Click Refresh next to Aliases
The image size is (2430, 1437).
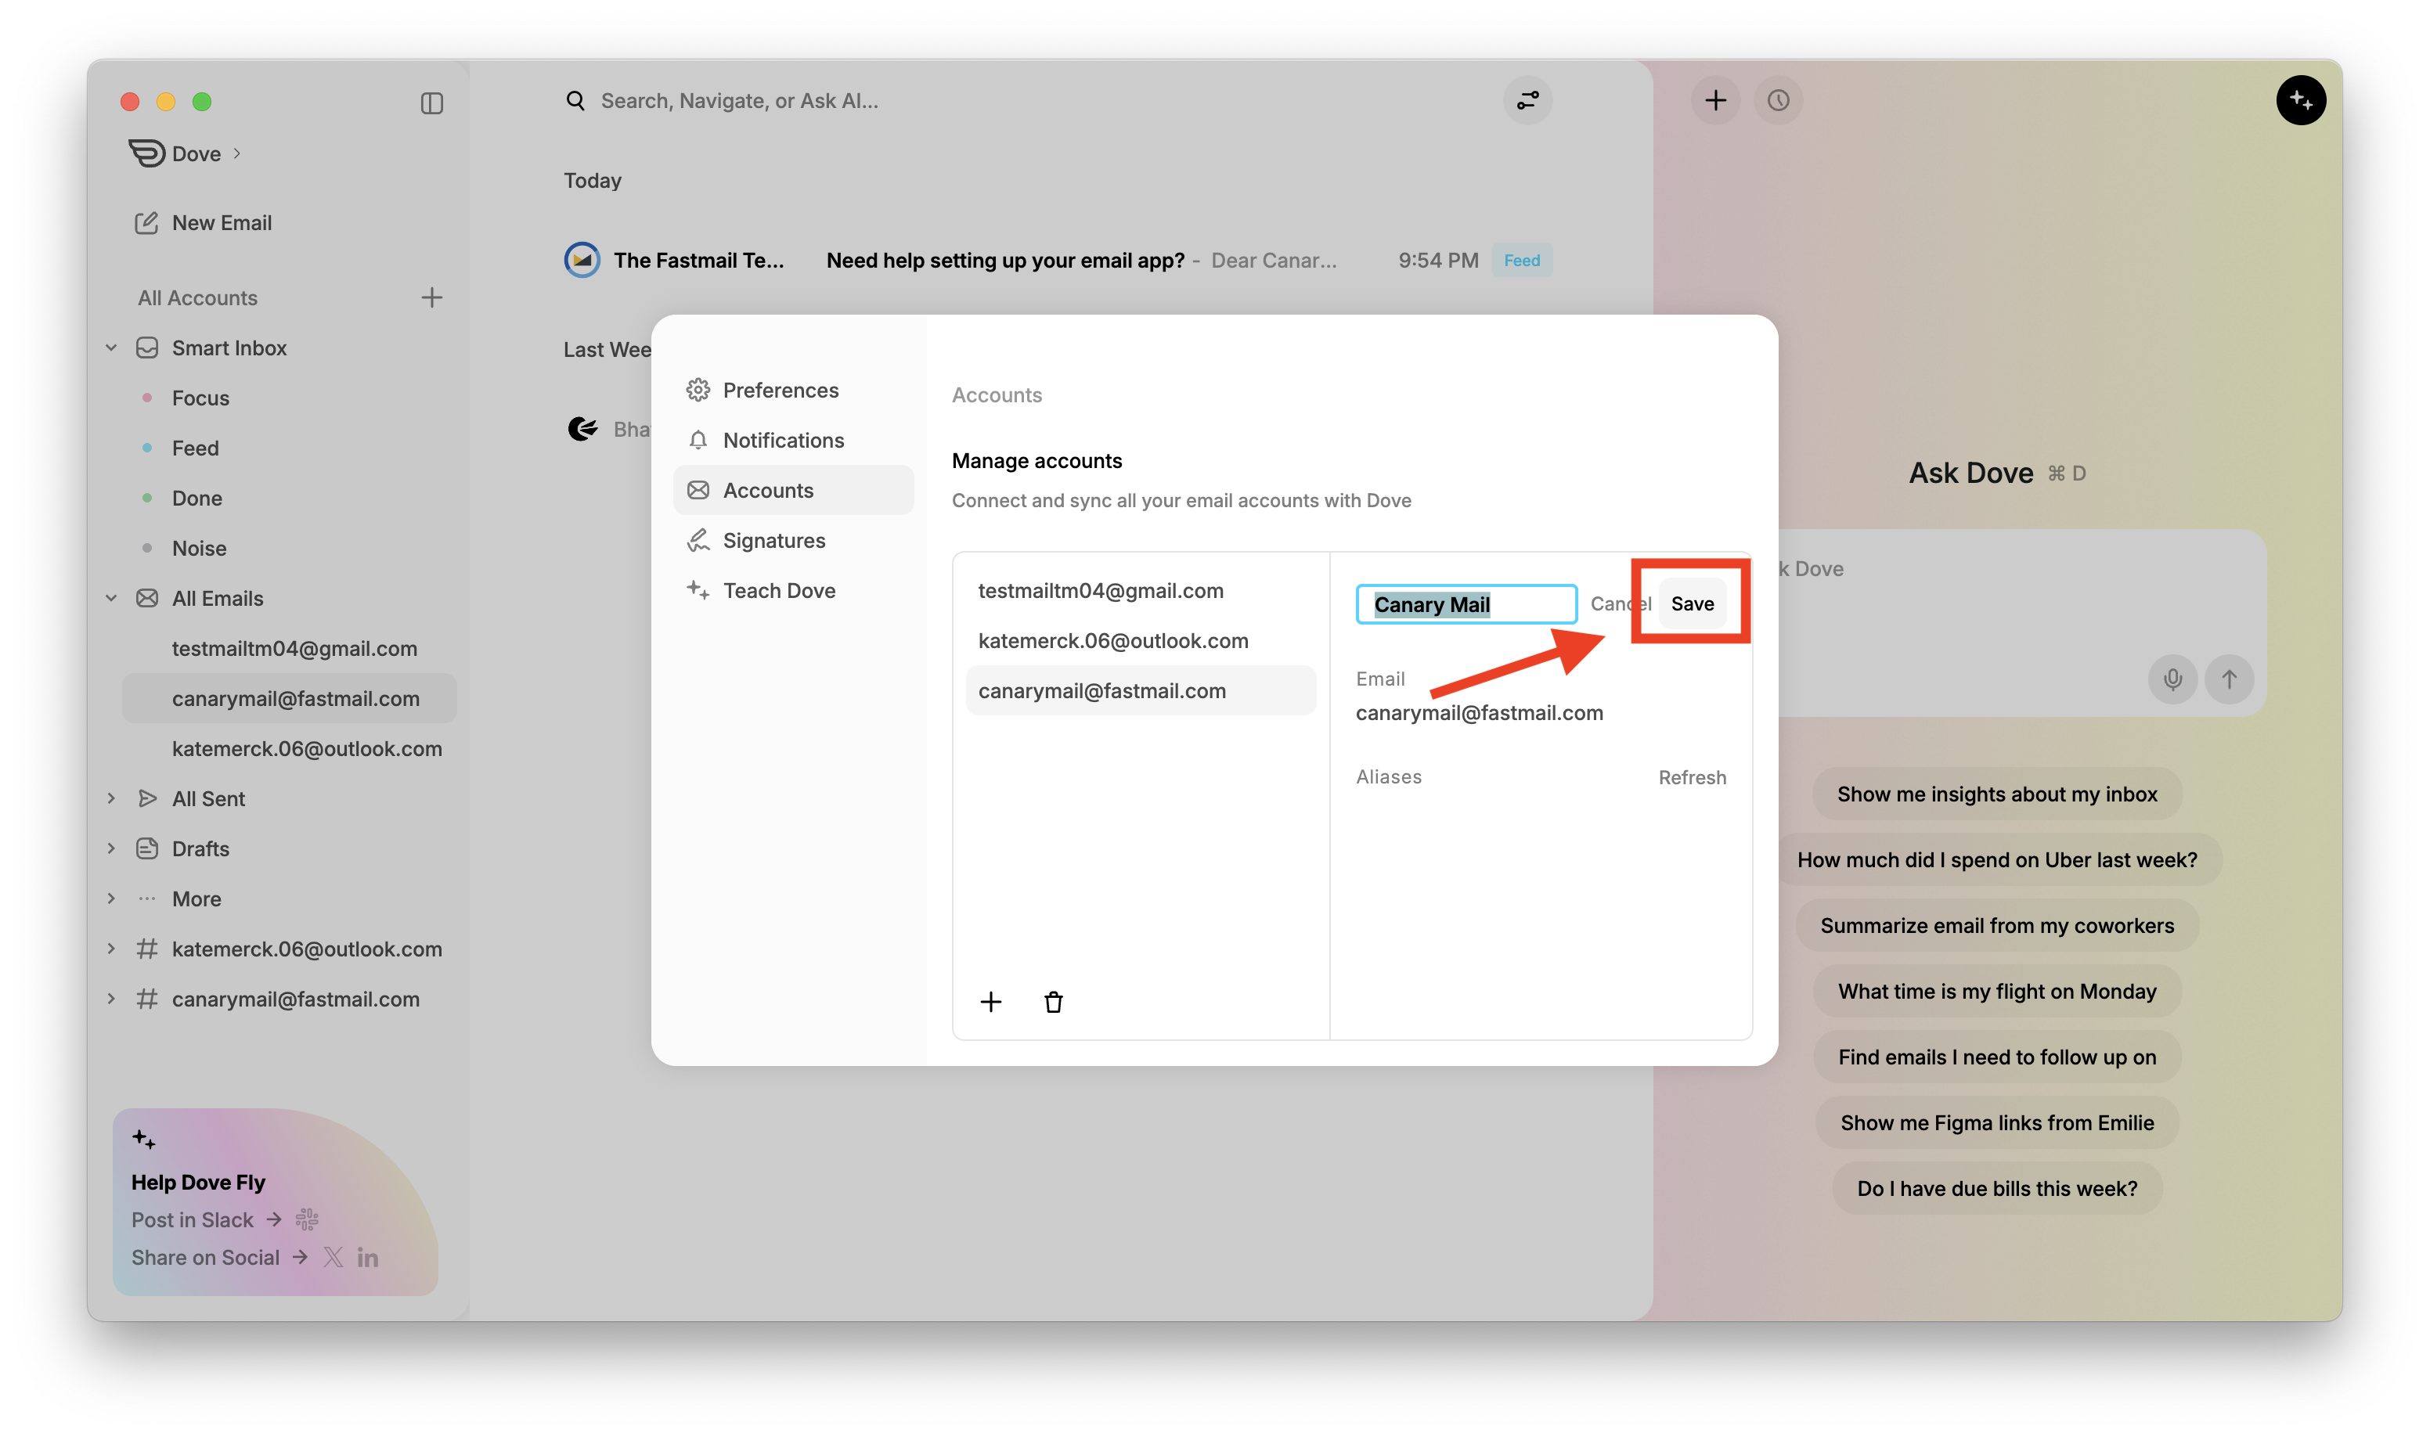[x=1692, y=777]
